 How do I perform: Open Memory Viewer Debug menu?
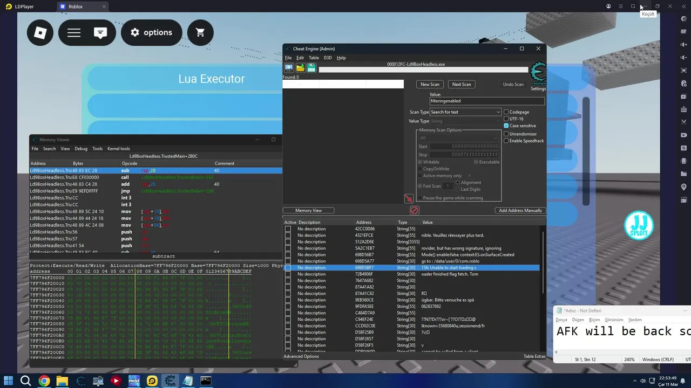(x=81, y=149)
